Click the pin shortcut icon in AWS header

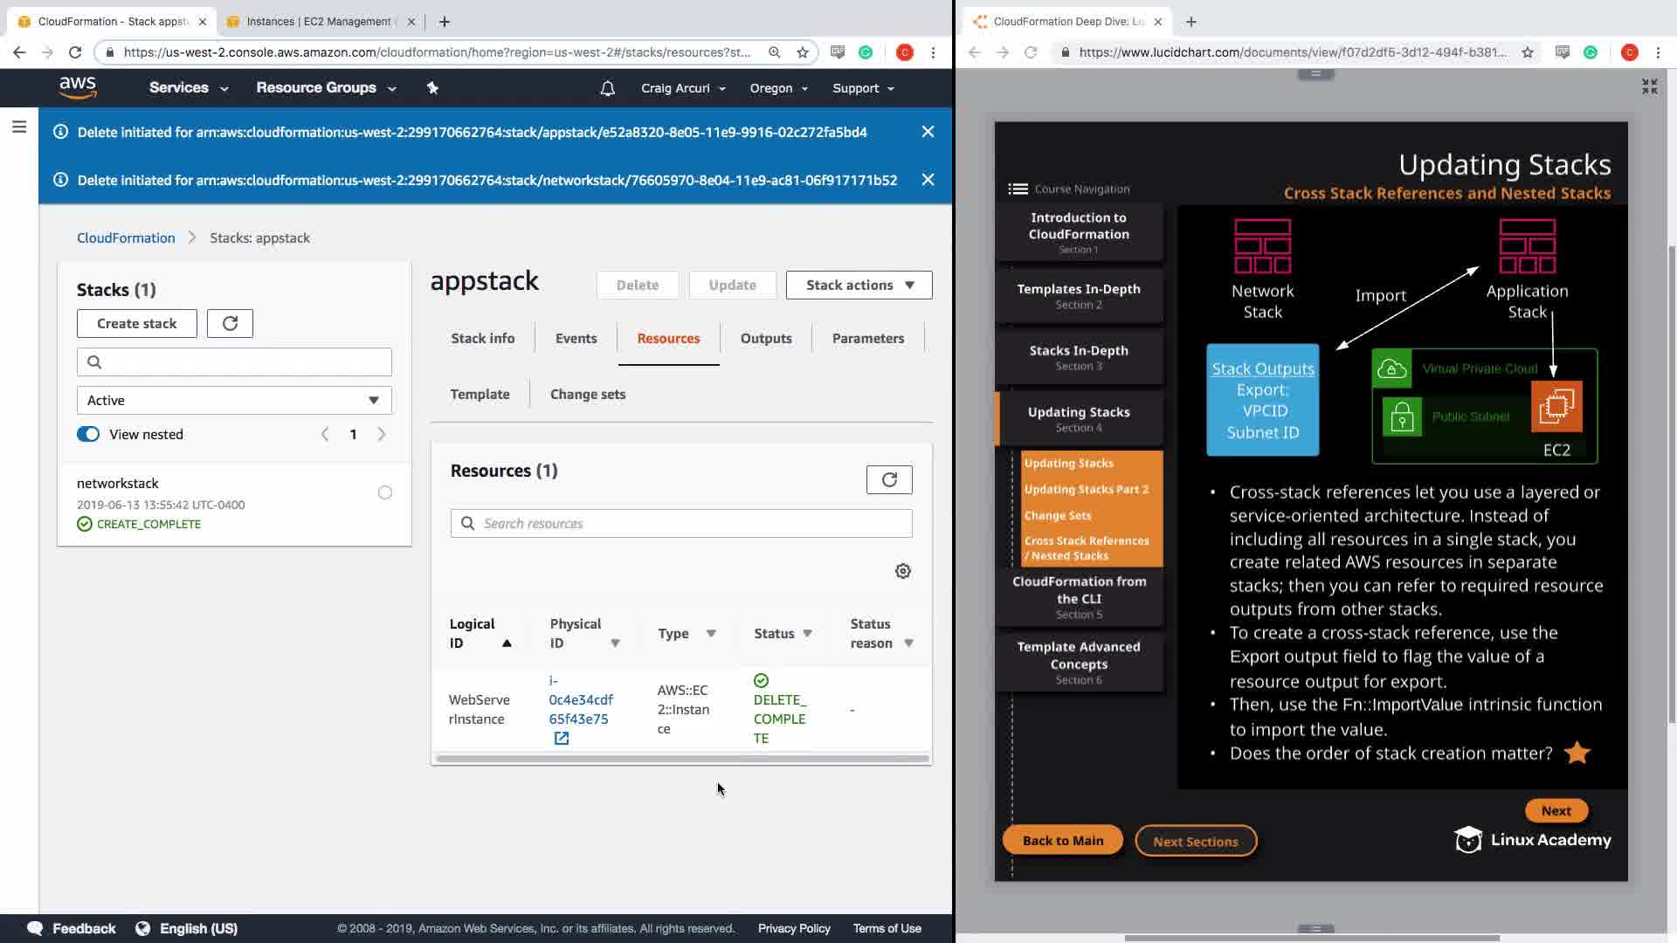pos(432,88)
